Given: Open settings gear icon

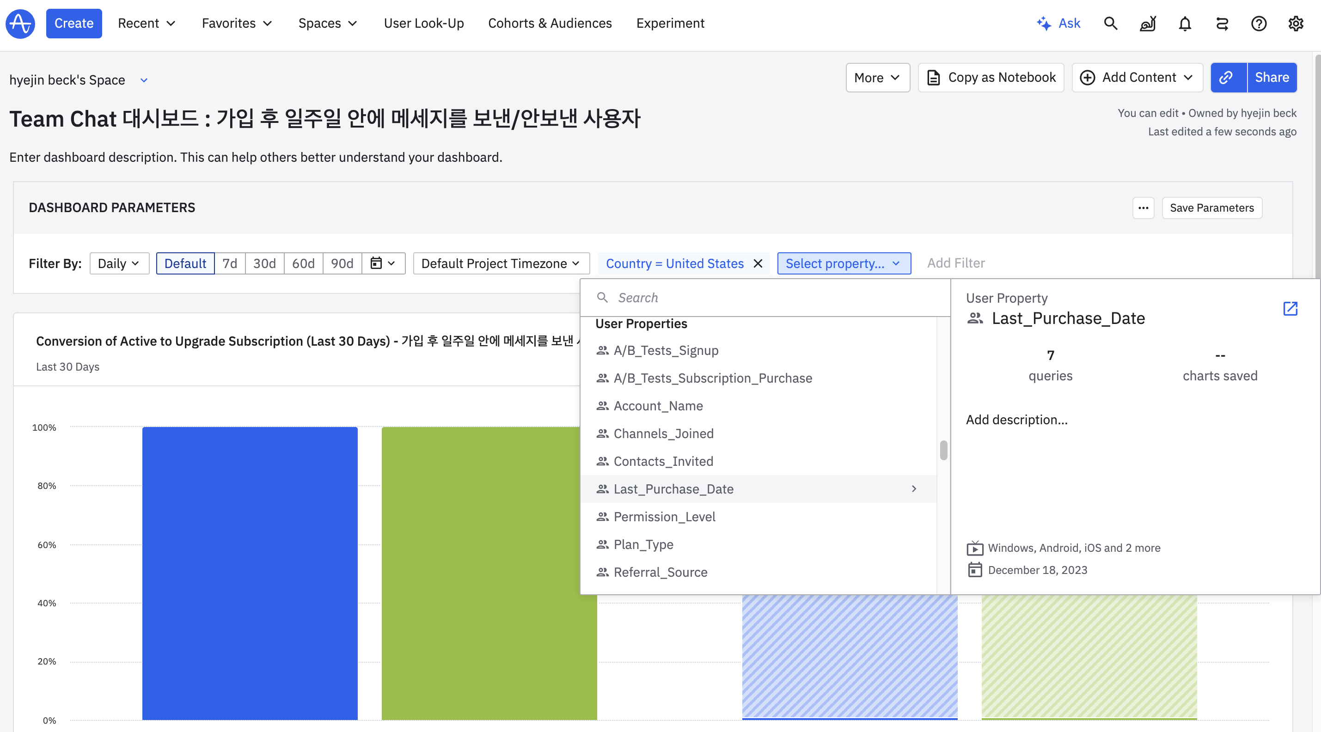Looking at the screenshot, I should coord(1296,24).
